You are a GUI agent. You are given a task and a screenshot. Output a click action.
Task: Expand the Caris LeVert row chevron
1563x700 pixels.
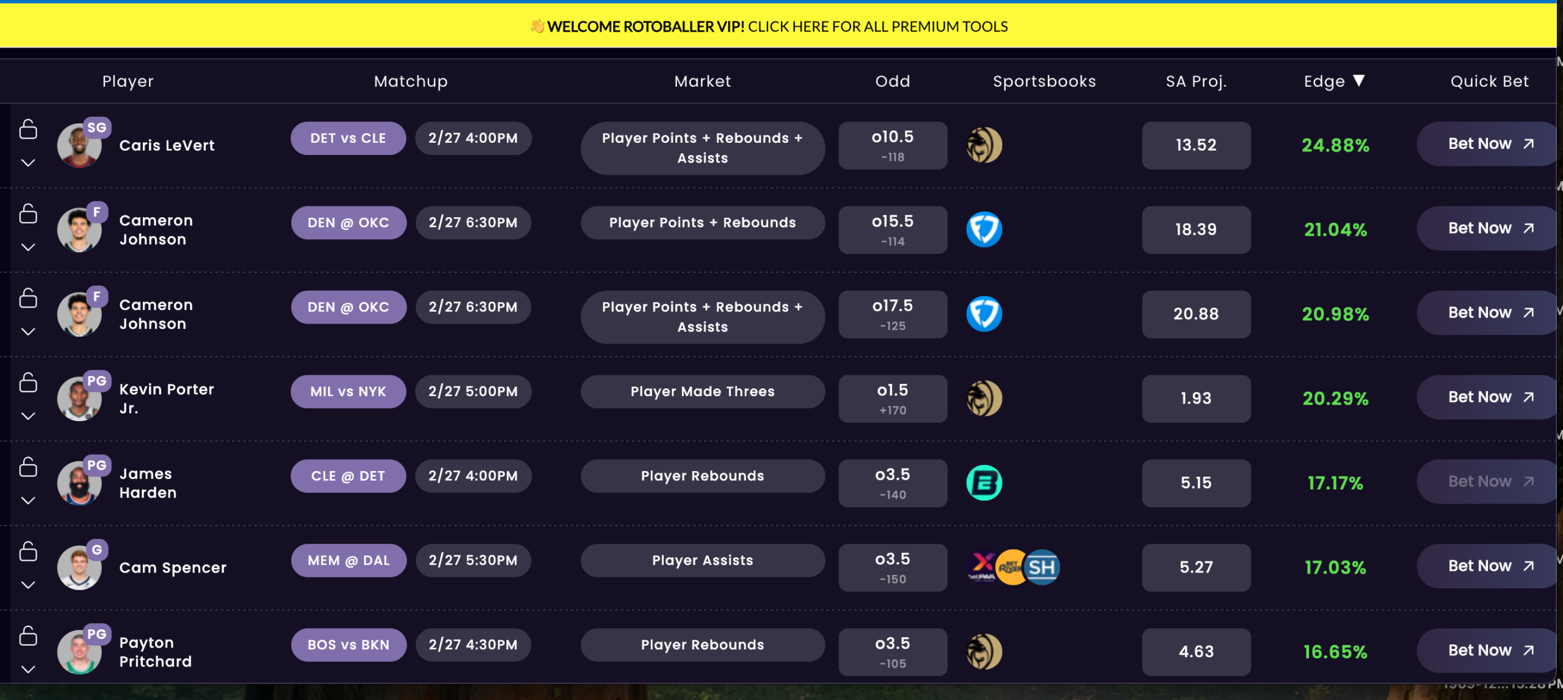click(28, 163)
